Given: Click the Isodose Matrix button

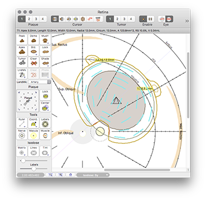Looking at the screenshot, I should (x=22, y=151).
